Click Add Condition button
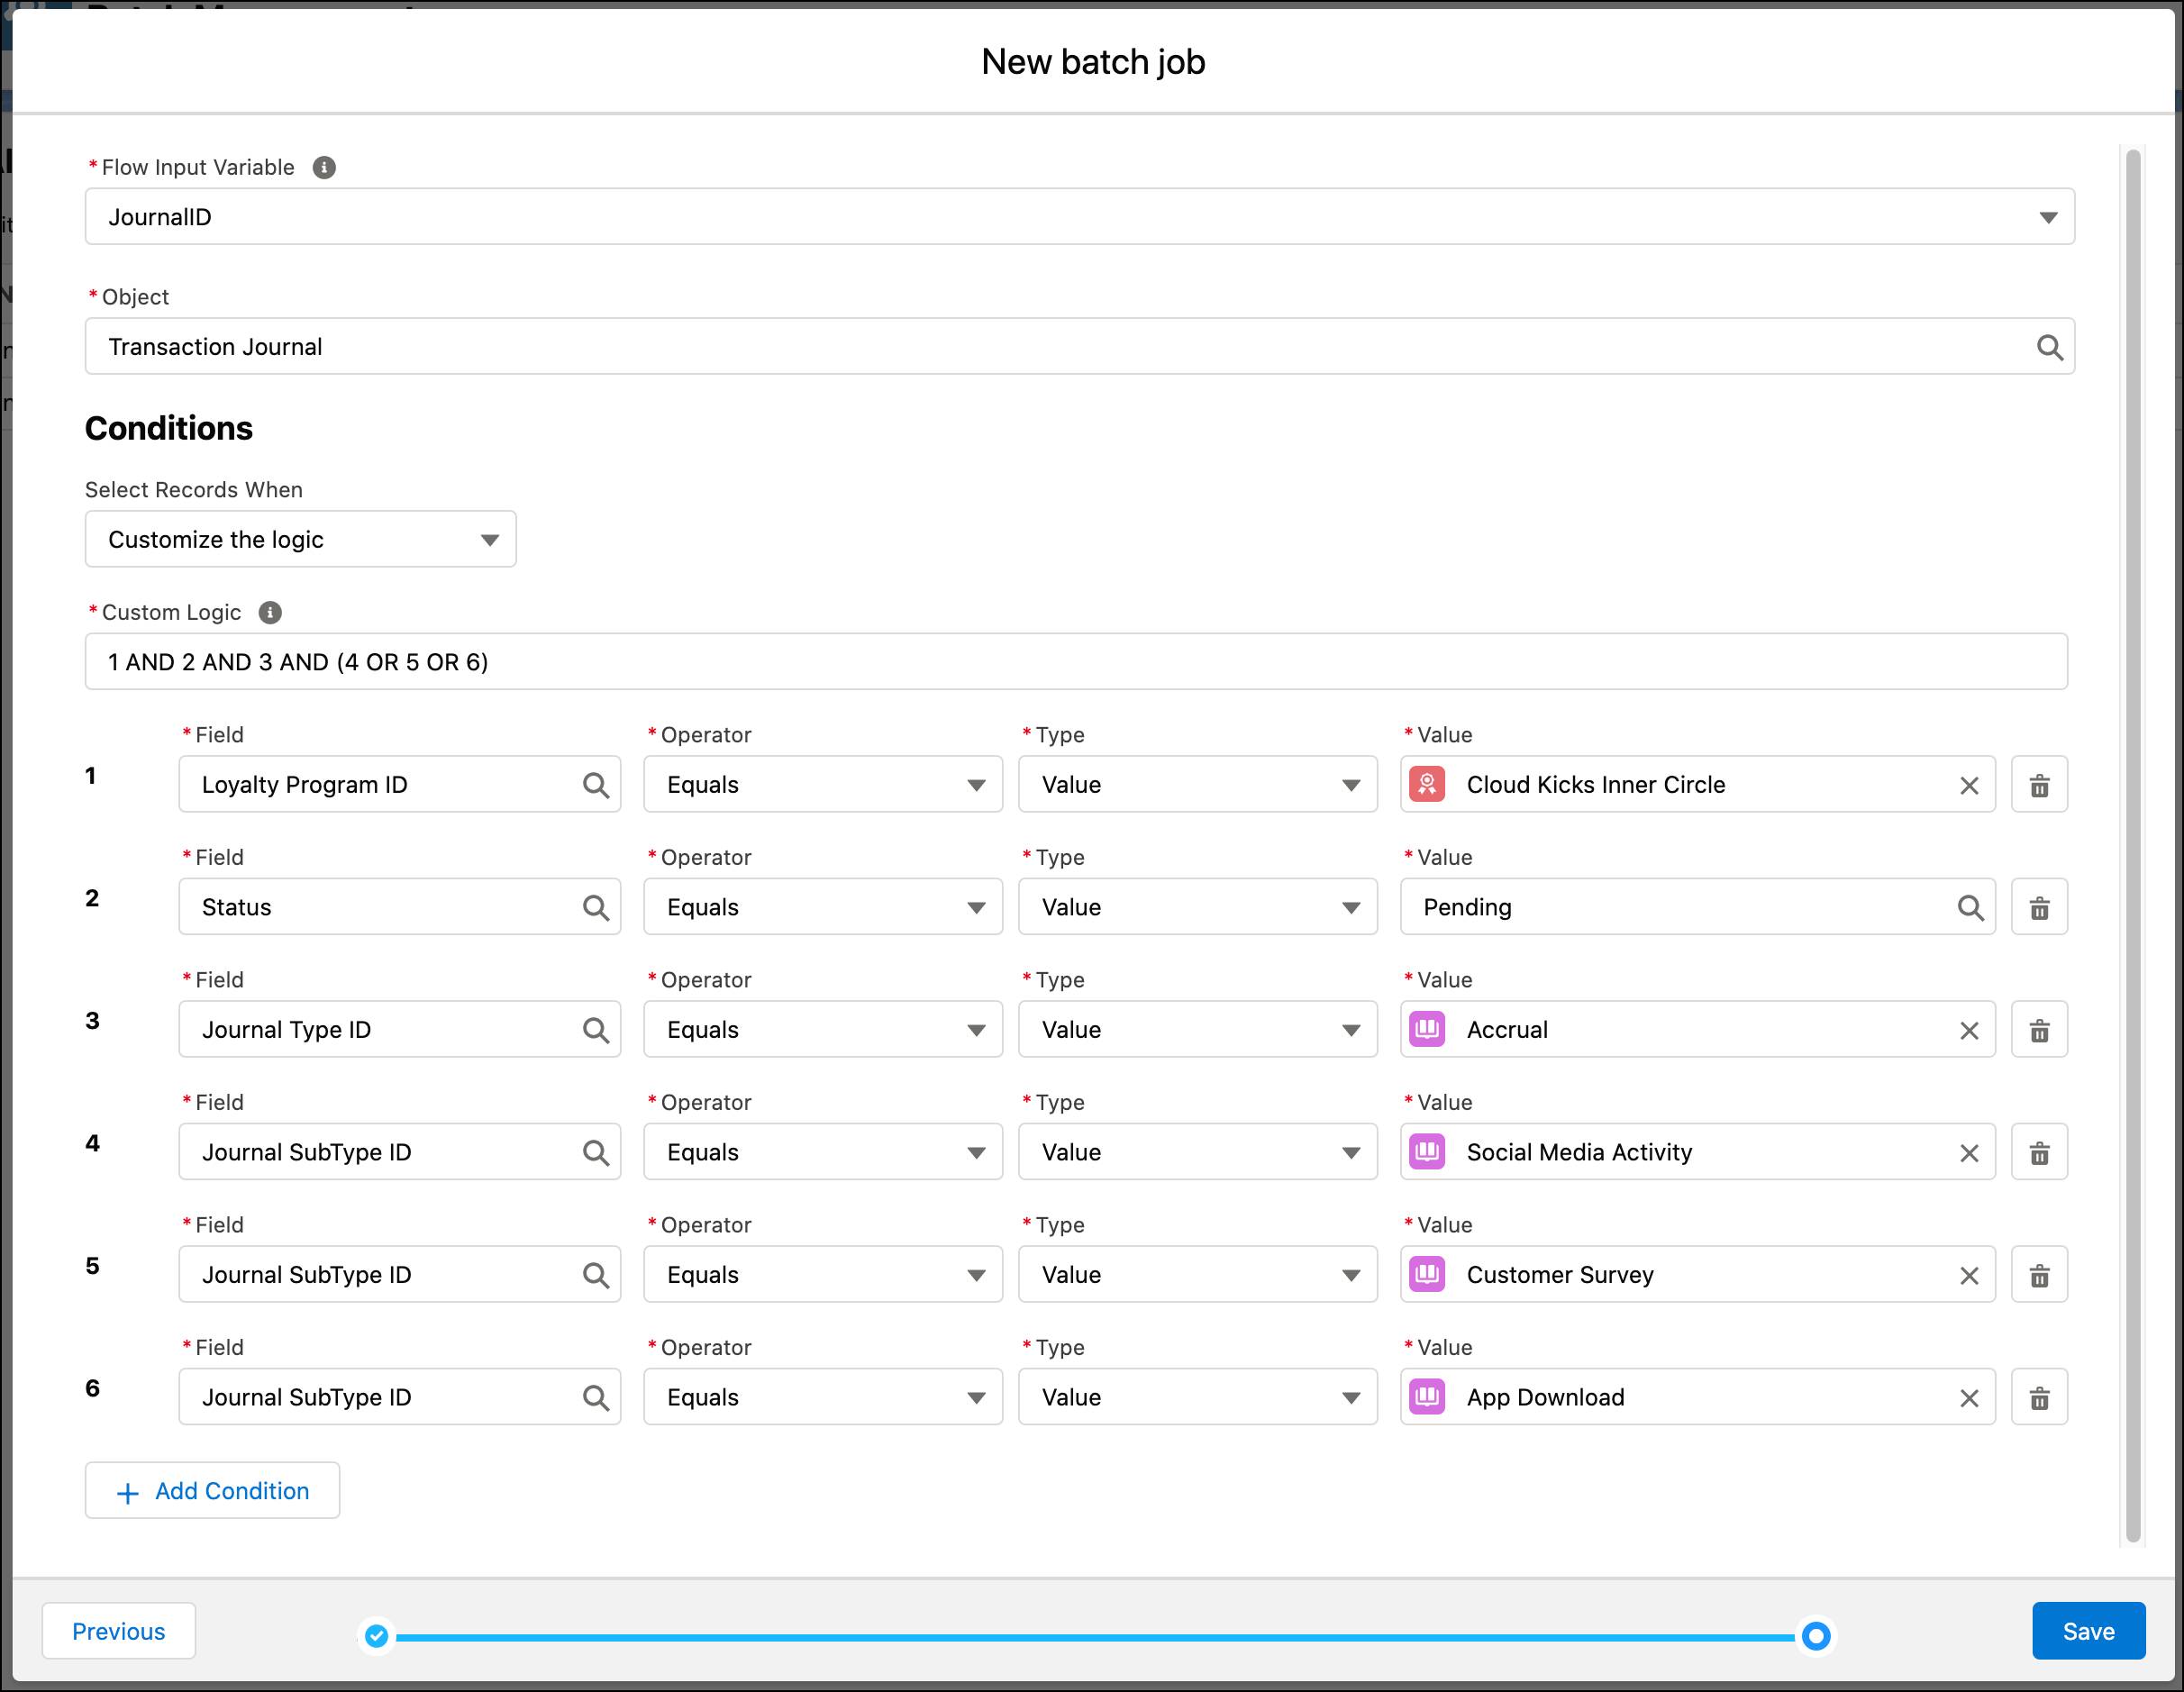 [x=213, y=1490]
